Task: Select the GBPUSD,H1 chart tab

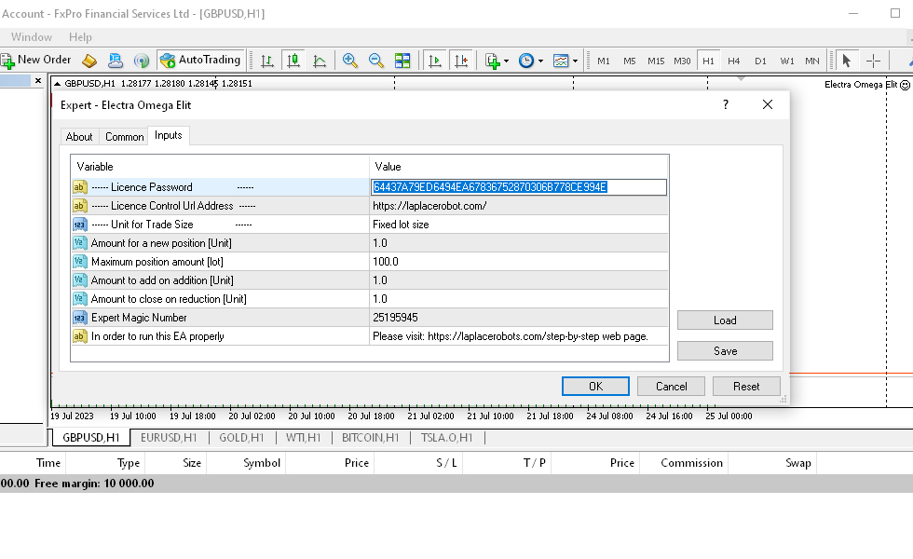Action: tap(91, 437)
